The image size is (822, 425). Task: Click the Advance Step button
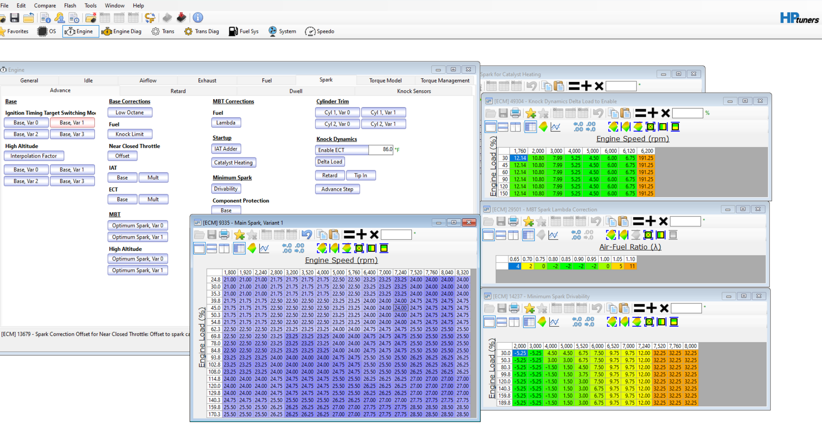[337, 189]
